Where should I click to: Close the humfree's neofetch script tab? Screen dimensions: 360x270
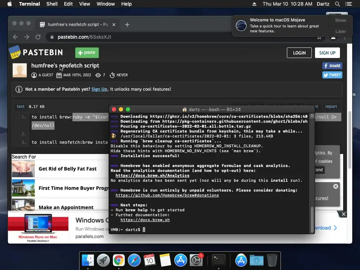[114, 25]
